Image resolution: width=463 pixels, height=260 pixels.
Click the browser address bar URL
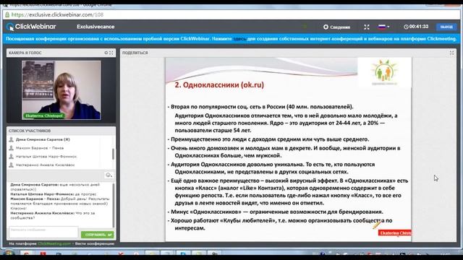point(57,14)
